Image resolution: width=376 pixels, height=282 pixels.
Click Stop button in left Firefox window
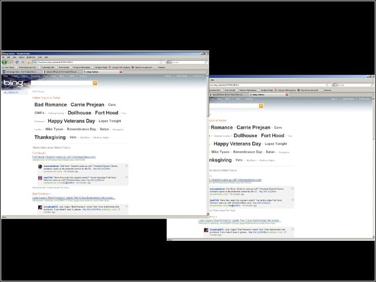(x=23, y=62)
